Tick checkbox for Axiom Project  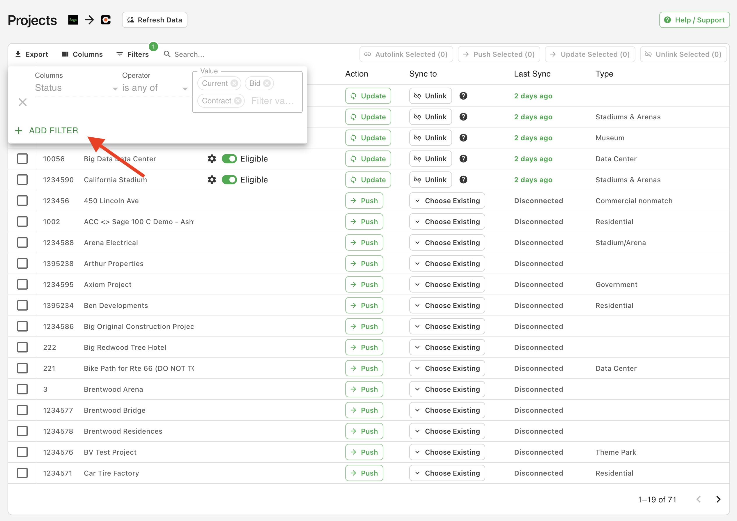point(22,284)
